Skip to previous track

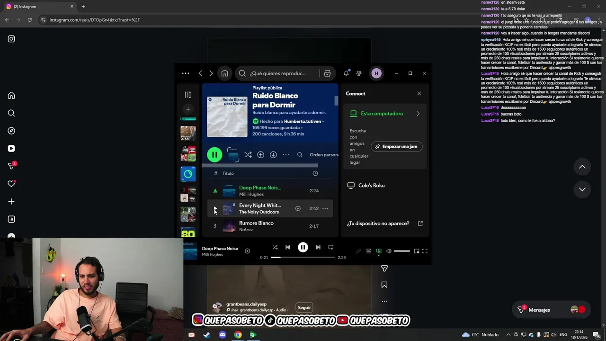288,247
